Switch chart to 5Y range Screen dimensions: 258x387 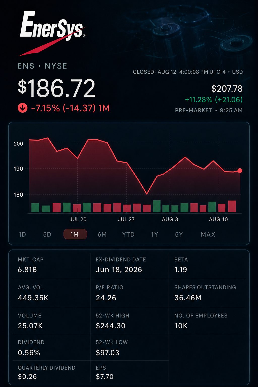tap(179, 234)
